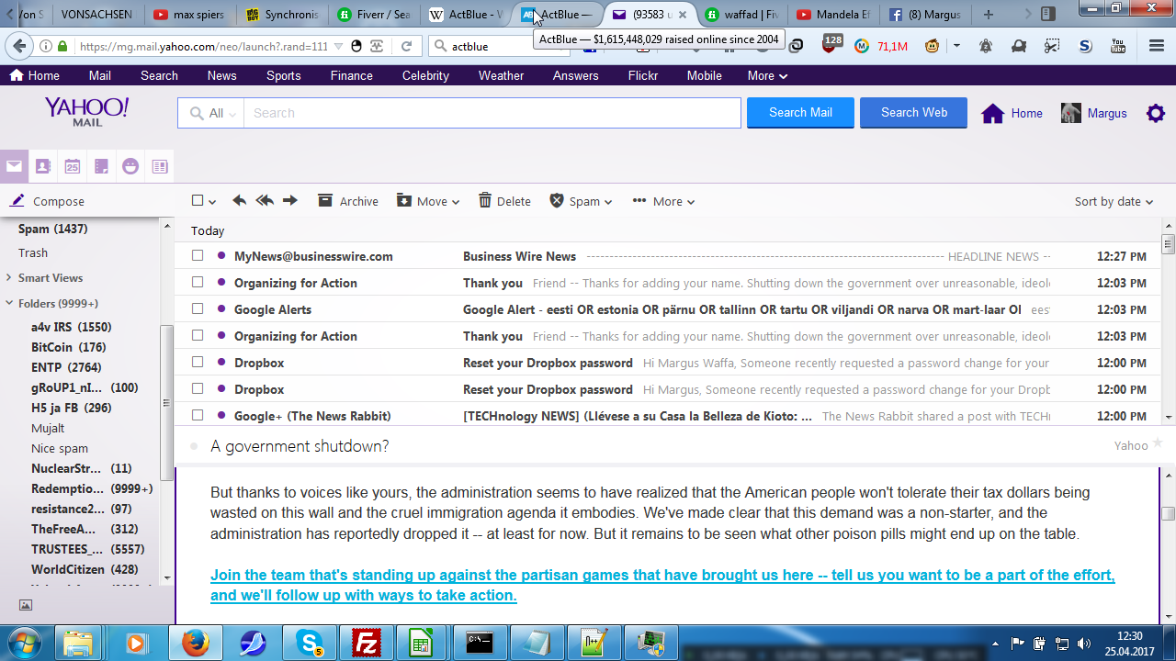
Task: Click the Reply All double-arrow icon
Action: click(265, 201)
